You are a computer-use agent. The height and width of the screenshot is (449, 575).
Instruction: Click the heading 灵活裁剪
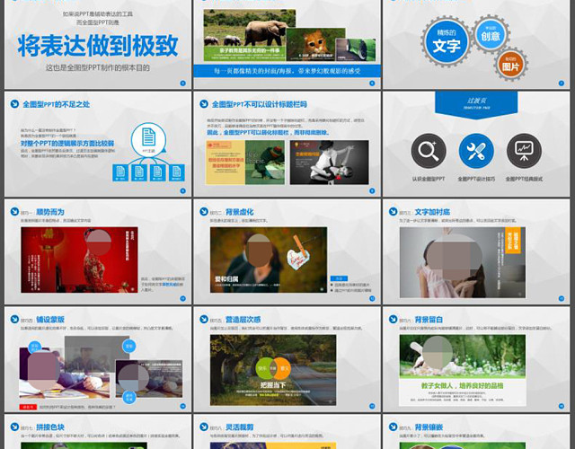[x=240, y=427]
